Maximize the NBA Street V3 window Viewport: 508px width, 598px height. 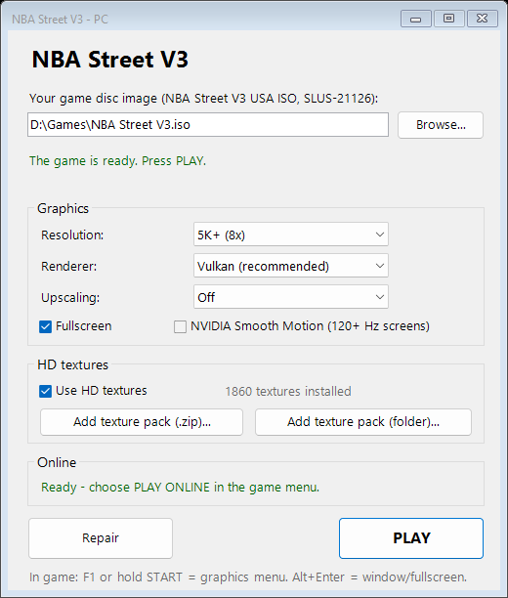(448, 19)
